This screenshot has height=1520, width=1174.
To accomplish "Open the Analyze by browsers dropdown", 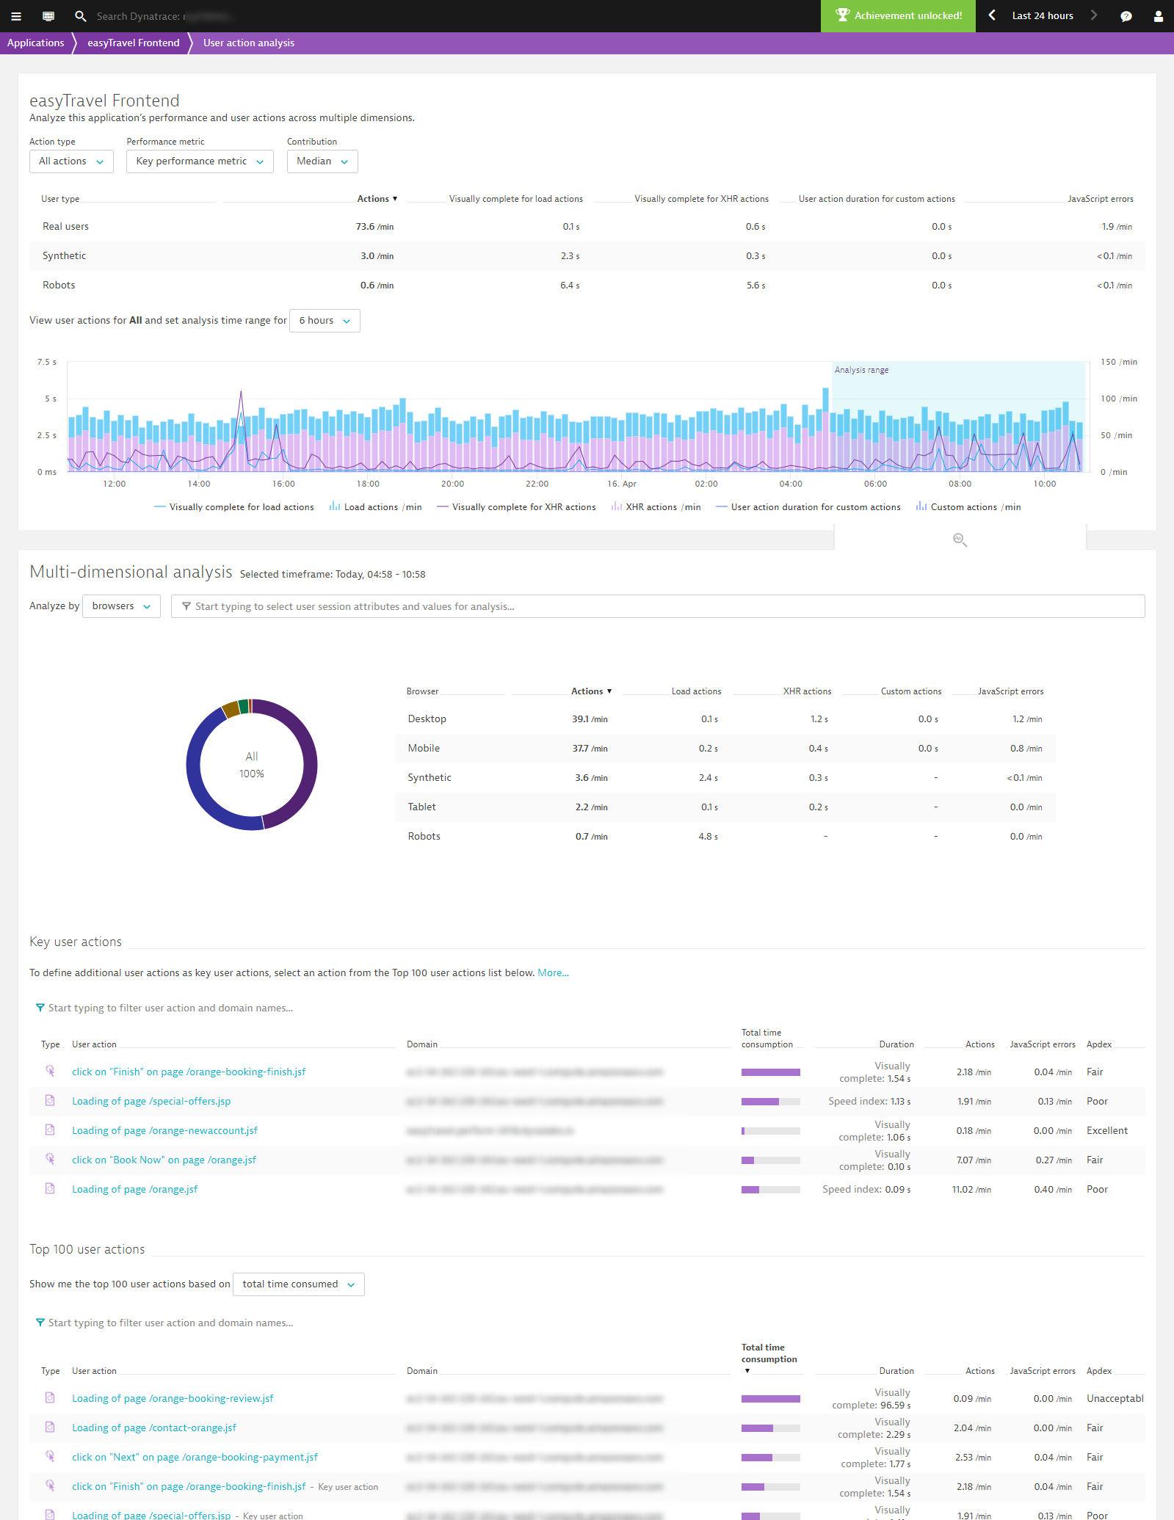I will point(121,606).
